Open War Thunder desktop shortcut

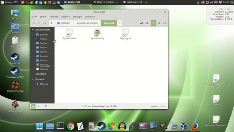coord(15,106)
